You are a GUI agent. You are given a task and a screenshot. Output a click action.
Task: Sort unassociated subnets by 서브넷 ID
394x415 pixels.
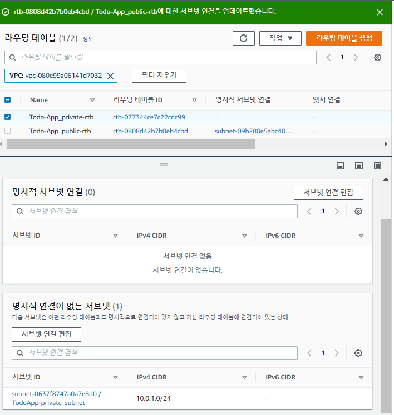coord(115,377)
